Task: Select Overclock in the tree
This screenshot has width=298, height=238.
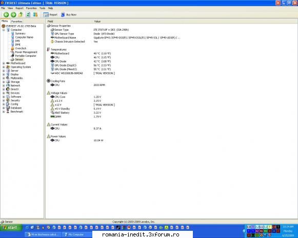Action: pos(21,48)
